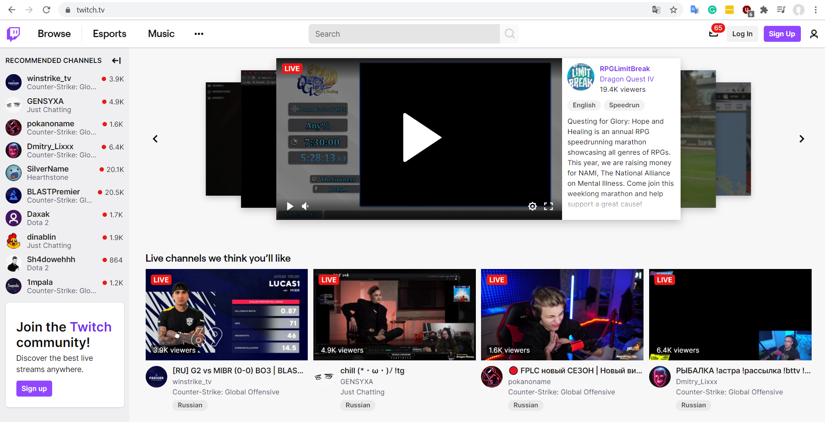The height and width of the screenshot is (422, 825).
Task: Open the pokanoname FPLC stream thumbnail
Action: coord(562,315)
